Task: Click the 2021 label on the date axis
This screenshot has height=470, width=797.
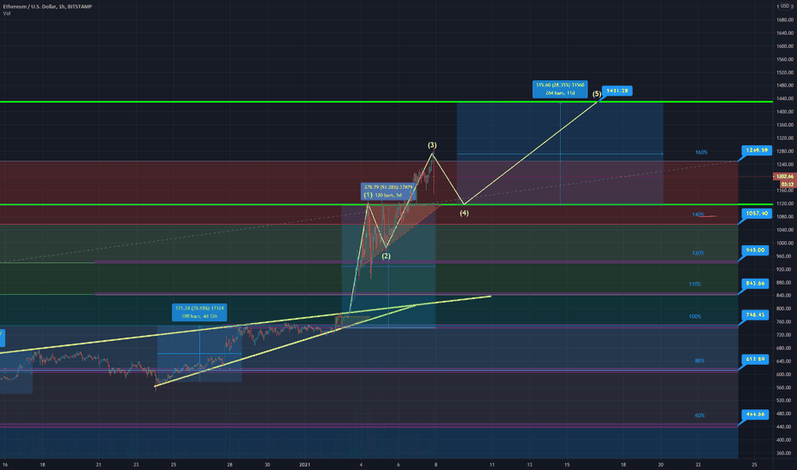Action: click(304, 464)
